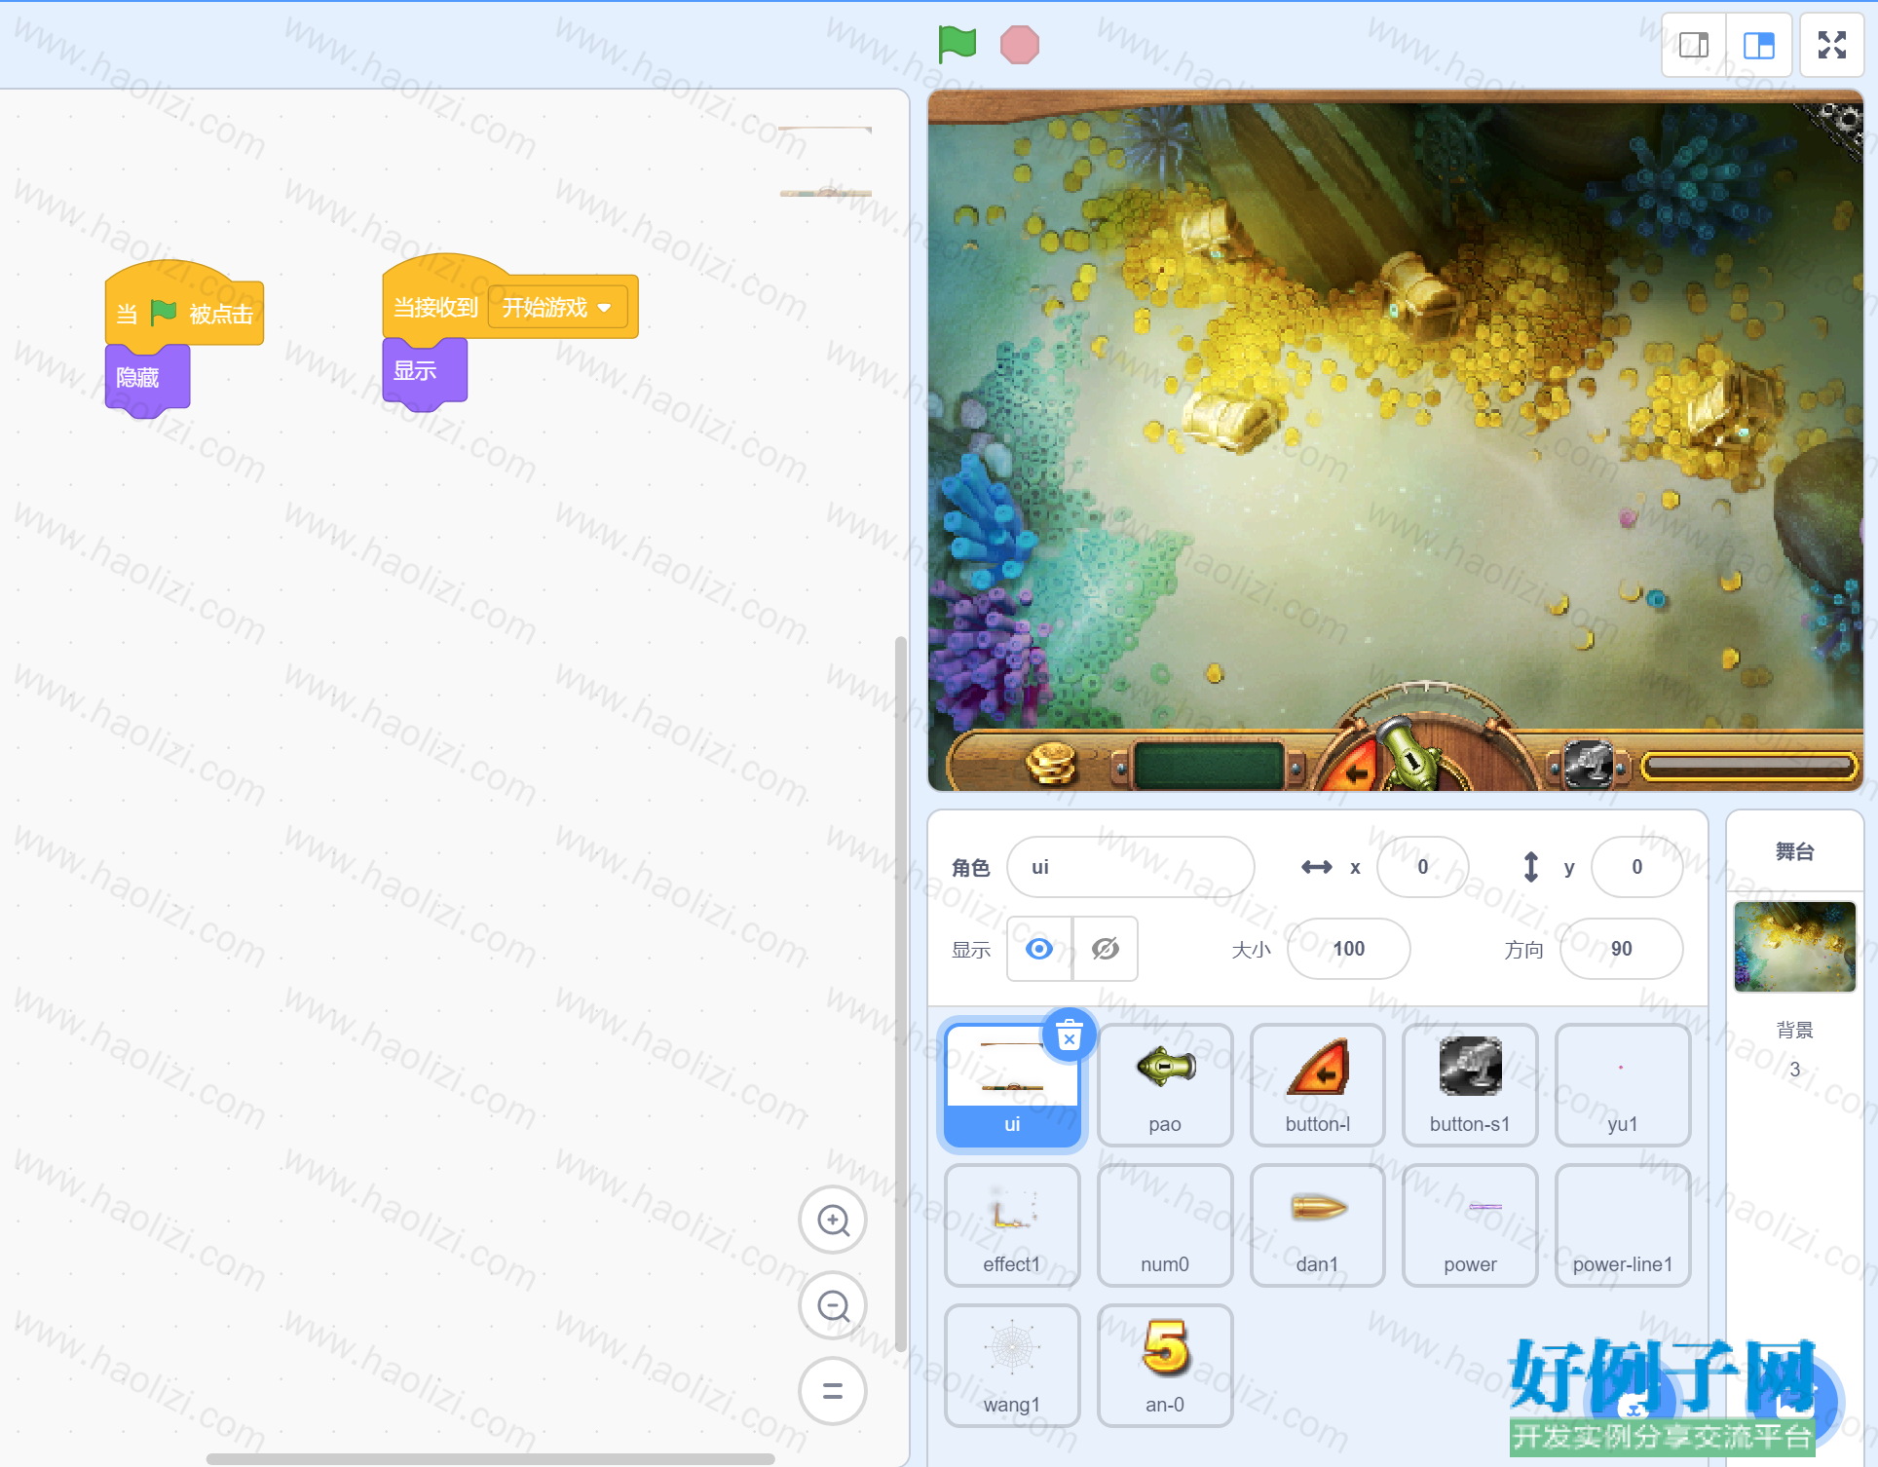Click the horizontal workspace scrollbar
Viewport: 1878px width, 1467px height.
point(490,1458)
